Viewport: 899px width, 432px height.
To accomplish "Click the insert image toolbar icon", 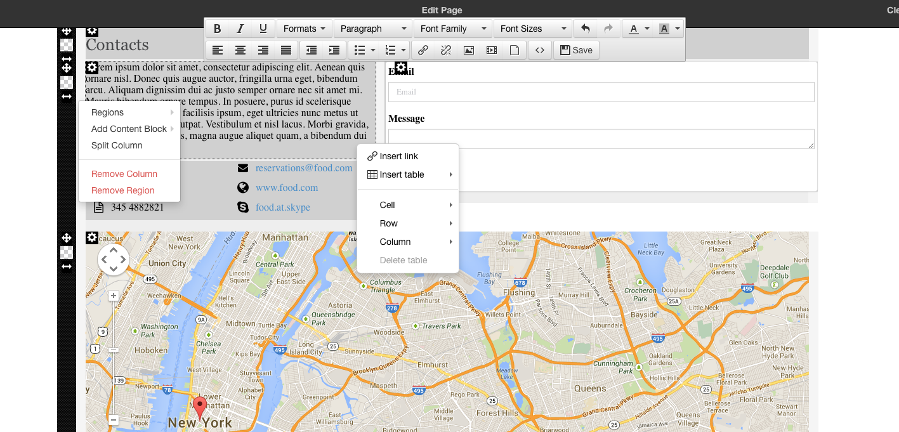I will pos(469,50).
